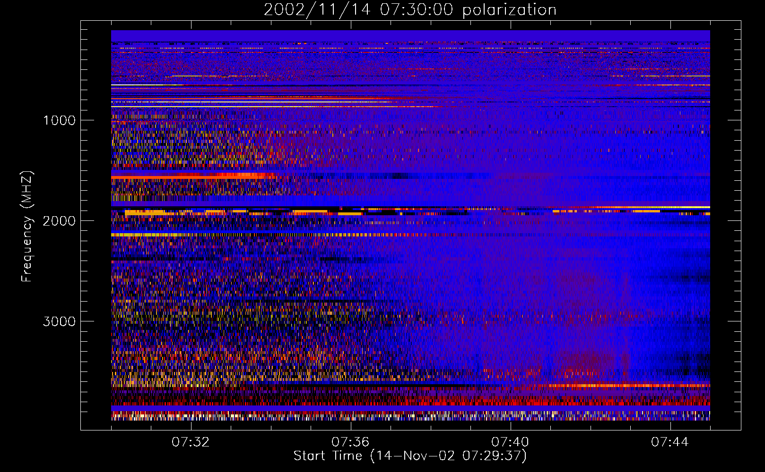Click the 2000 frequency tick label
Image resolution: width=765 pixels, height=472 pixels.
coord(60,221)
